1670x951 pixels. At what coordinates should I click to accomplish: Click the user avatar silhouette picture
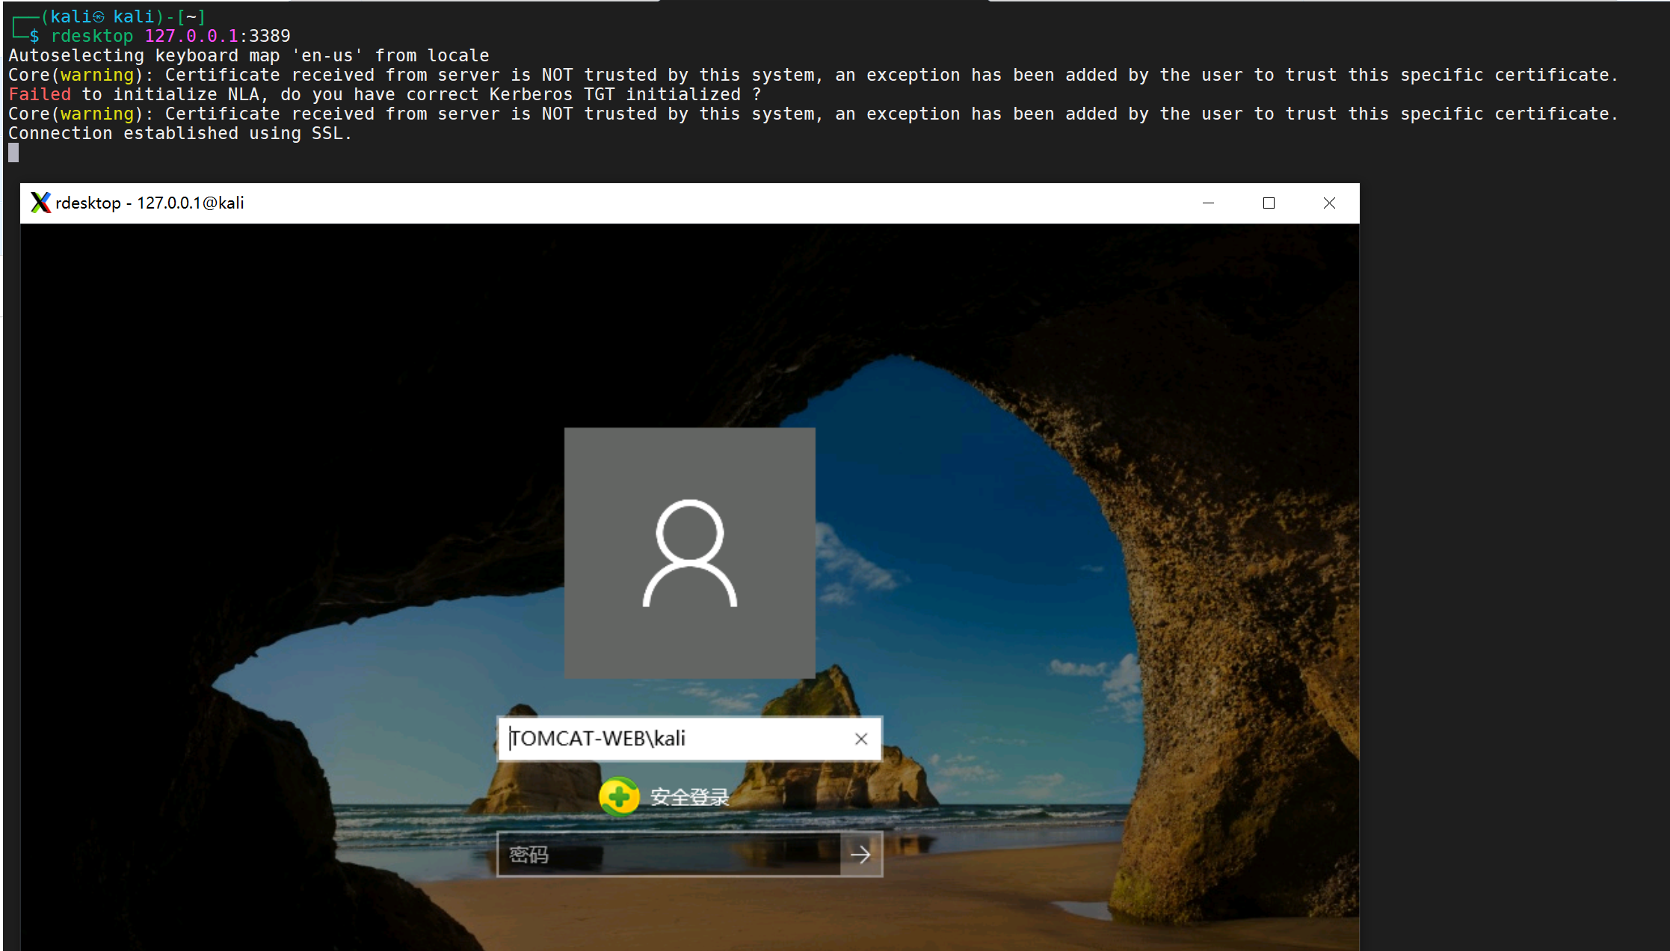[689, 553]
